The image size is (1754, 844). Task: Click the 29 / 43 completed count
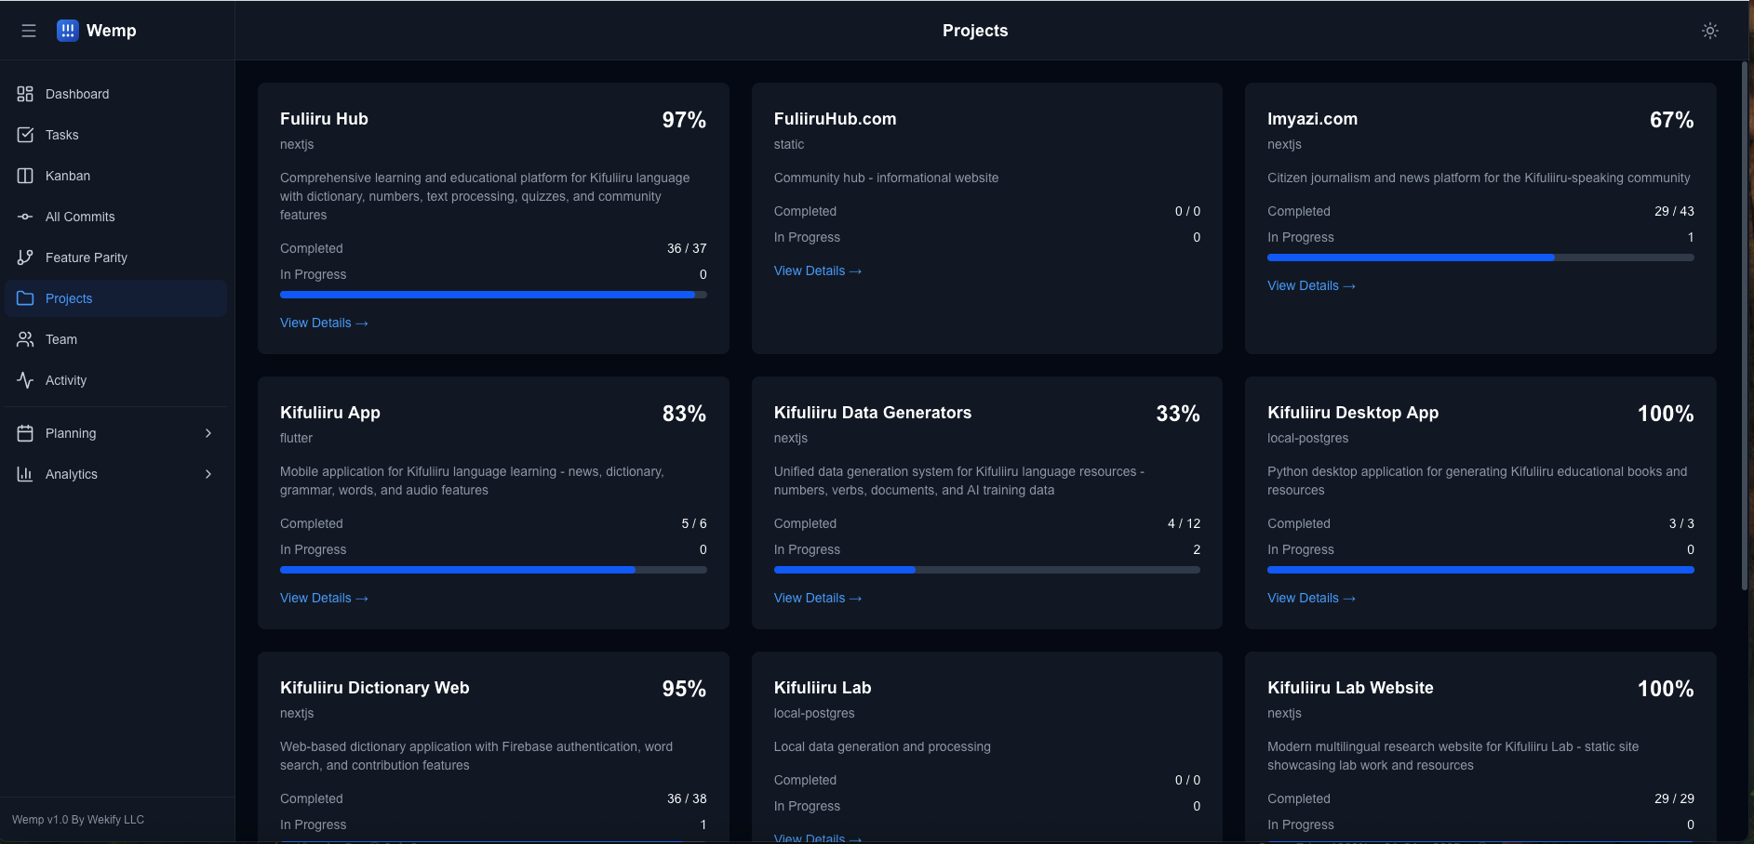1674,211
